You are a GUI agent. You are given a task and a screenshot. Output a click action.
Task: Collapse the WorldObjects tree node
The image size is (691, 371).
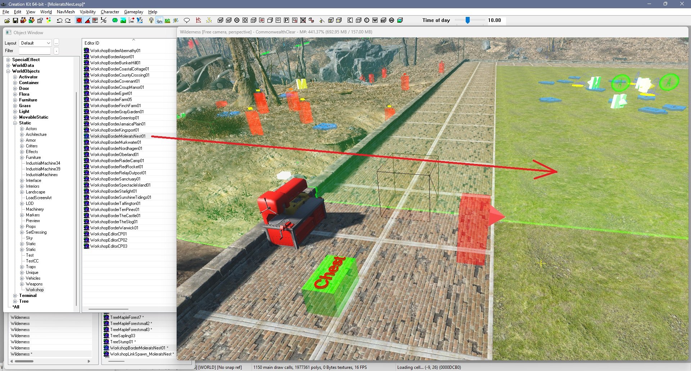8,71
